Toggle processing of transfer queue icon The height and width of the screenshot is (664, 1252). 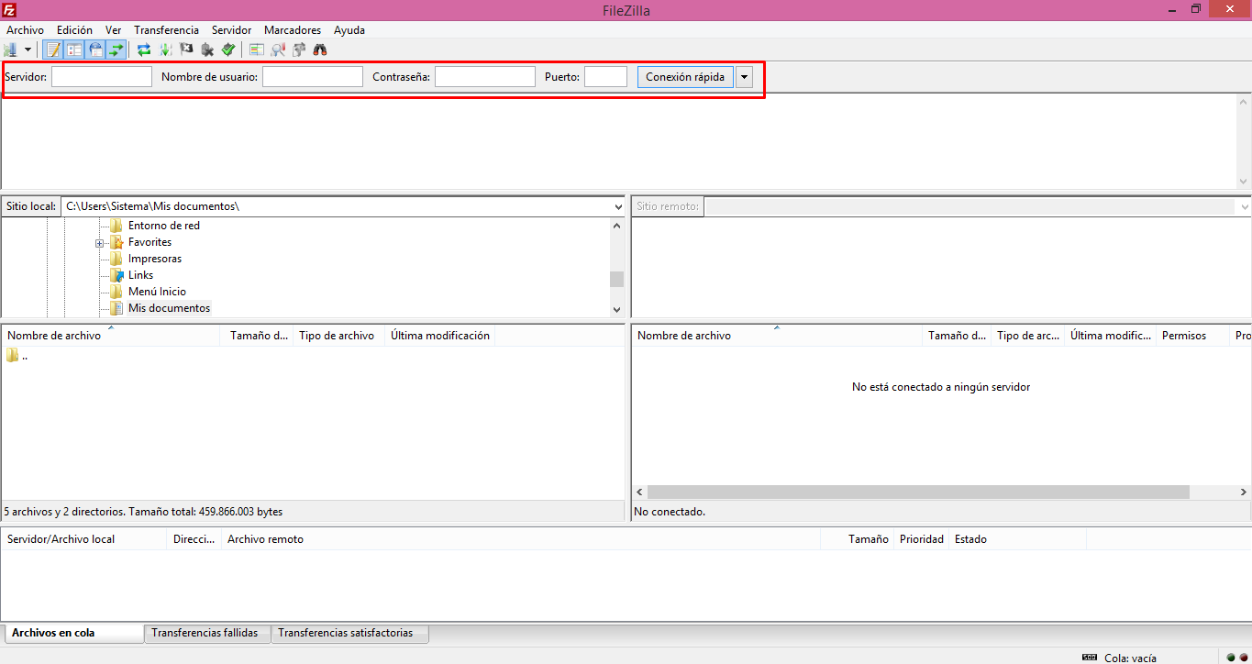tap(165, 50)
